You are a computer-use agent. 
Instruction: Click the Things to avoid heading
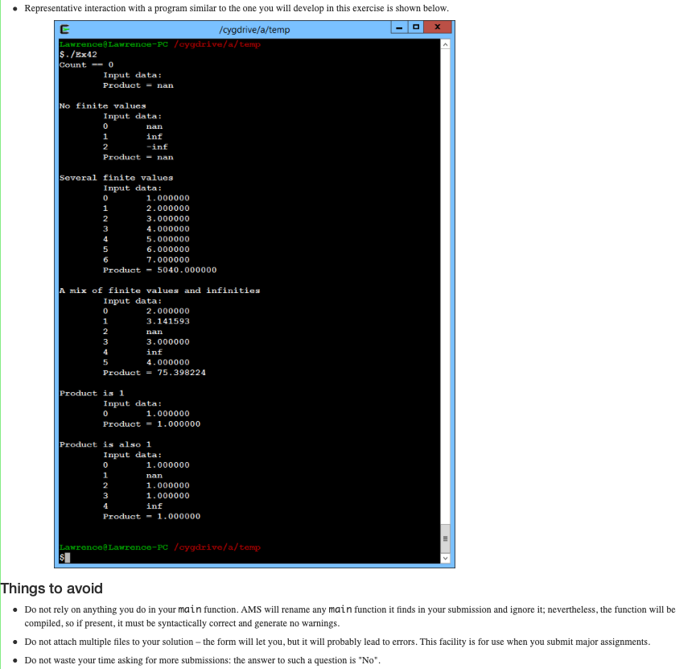(51, 588)
